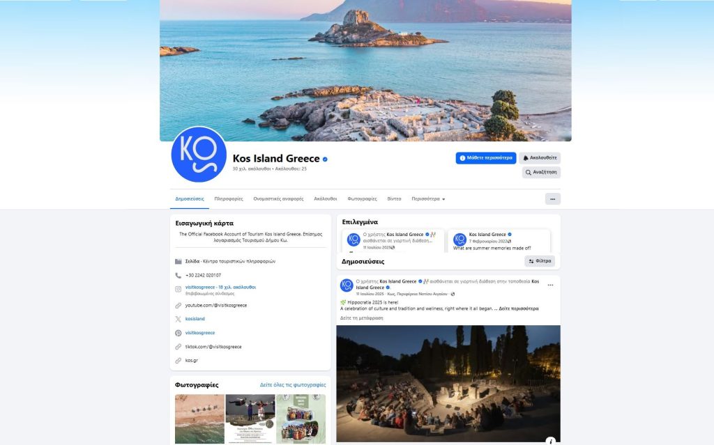Click the Kos Island Greece profile logo

click(x=199, y=155)
